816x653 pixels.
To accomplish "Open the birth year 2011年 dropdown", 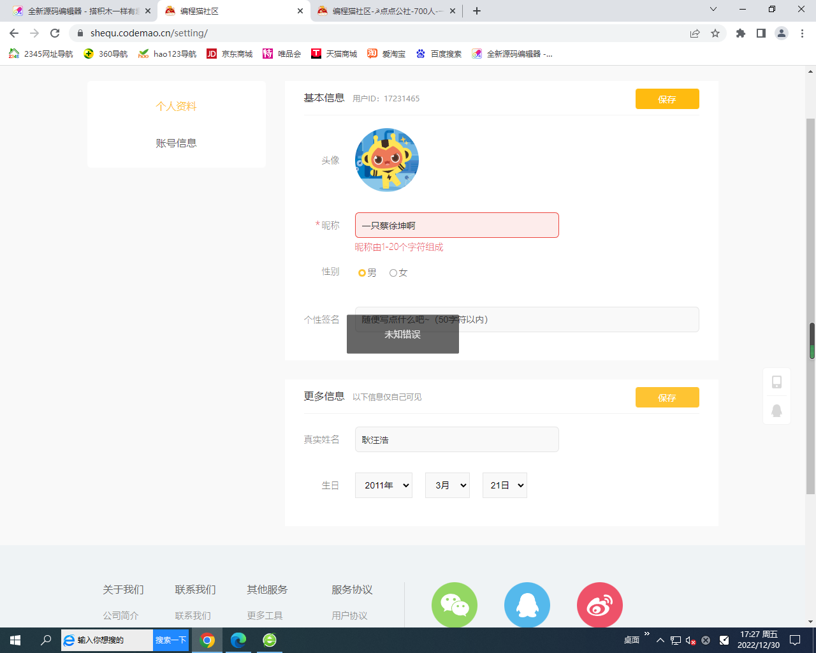I will coord(384,485).
